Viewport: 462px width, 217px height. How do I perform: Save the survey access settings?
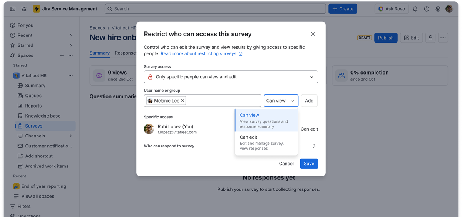309,164
